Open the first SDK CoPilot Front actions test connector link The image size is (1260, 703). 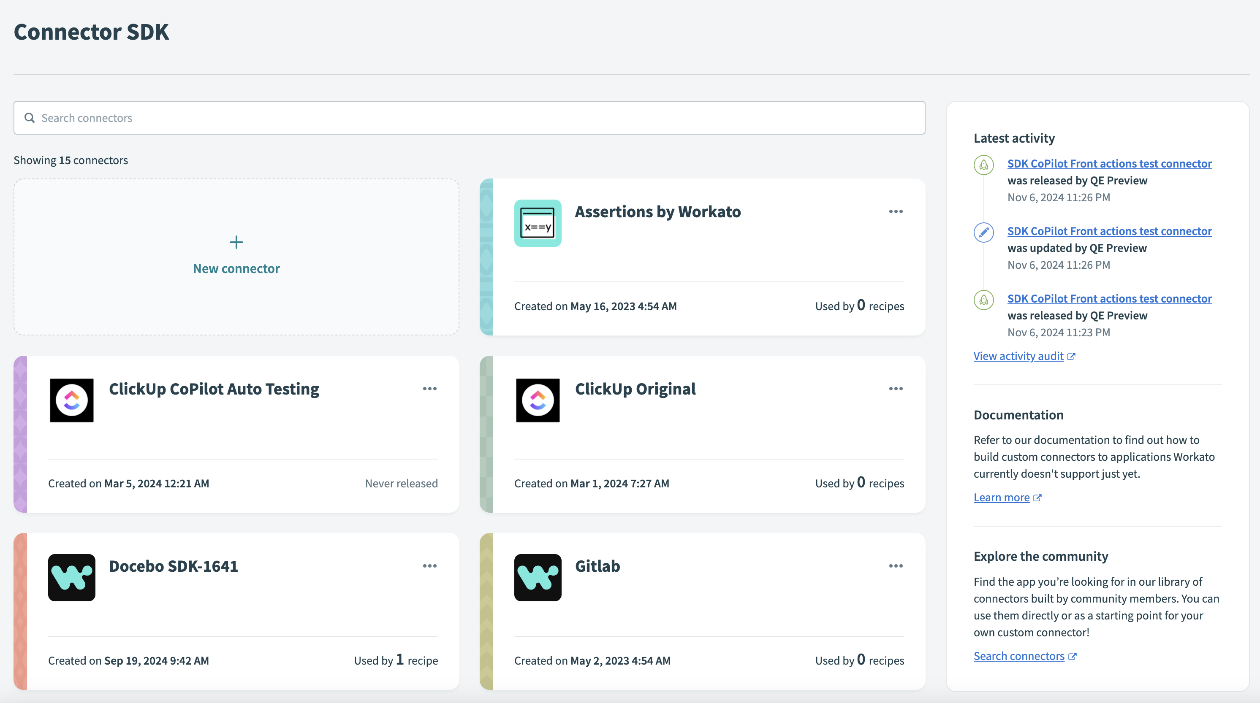(1109, 163)
